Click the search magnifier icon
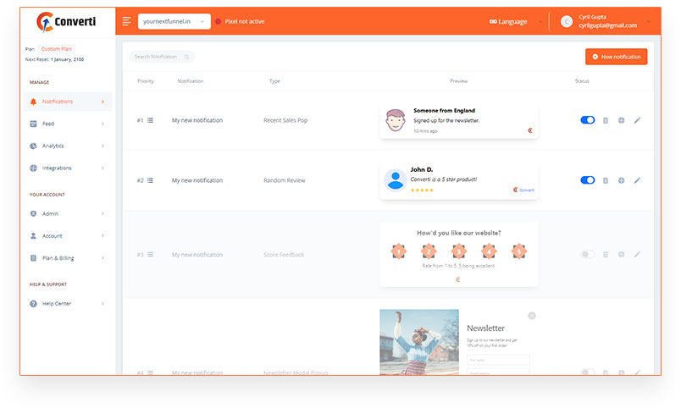This screenshot has height=408, width=681. click(186, 57)
